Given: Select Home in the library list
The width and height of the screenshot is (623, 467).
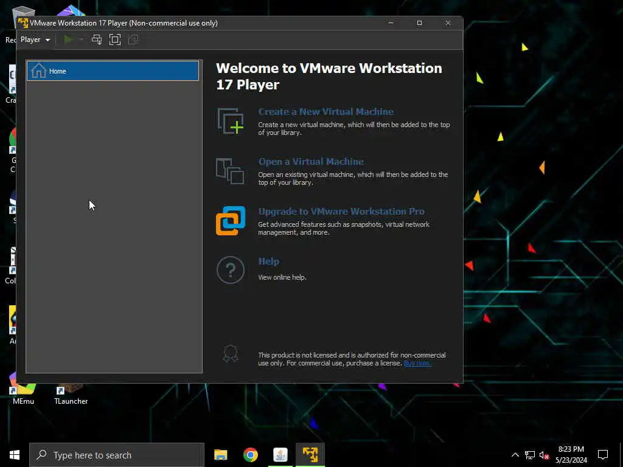Looking at the screenshot, I should 113,71.
